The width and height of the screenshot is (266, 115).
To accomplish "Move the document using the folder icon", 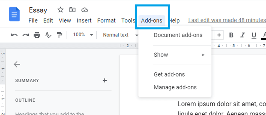I will 73,10.
